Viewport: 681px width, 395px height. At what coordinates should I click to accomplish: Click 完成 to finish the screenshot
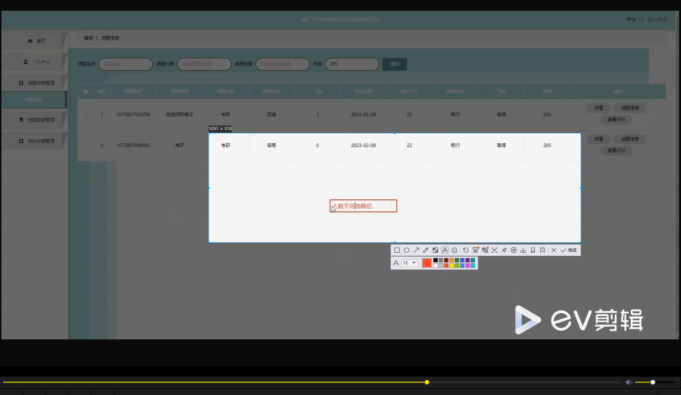569,250
